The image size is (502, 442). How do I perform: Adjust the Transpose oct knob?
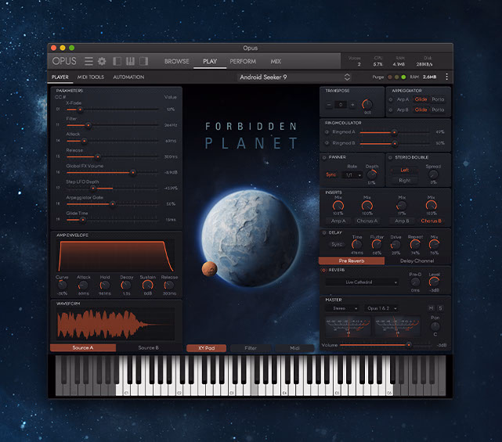[x=367, y=104]
